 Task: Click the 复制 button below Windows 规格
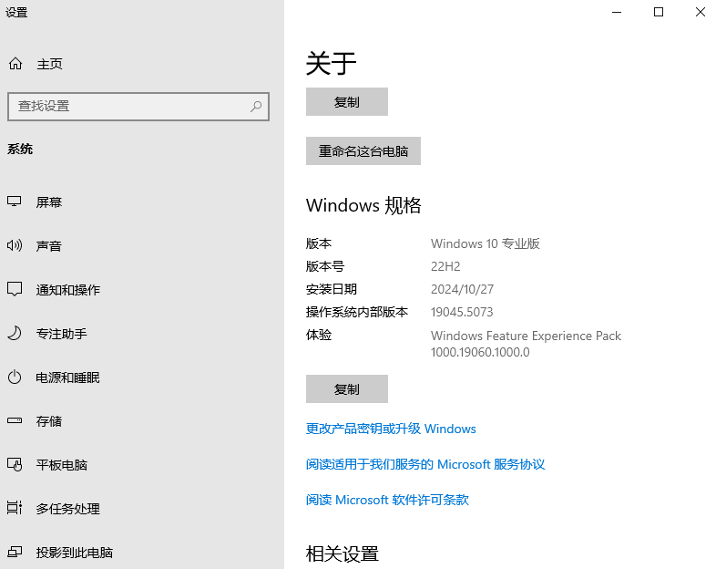[x=347, y=389]
